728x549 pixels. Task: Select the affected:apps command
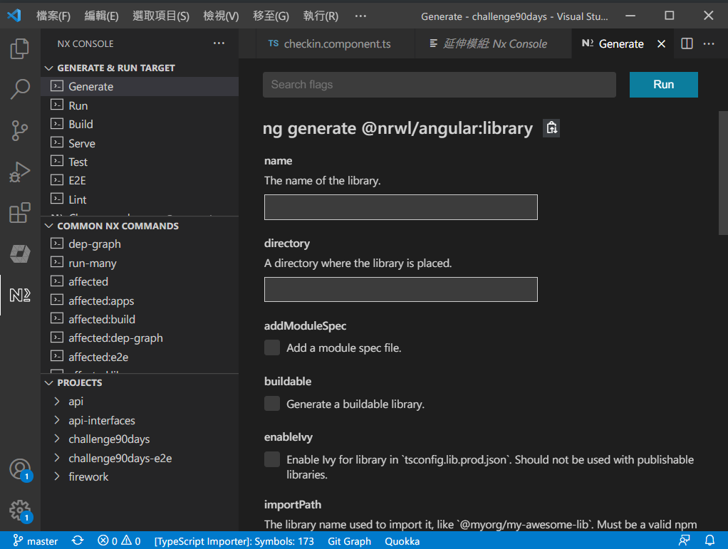coord(140,300)
